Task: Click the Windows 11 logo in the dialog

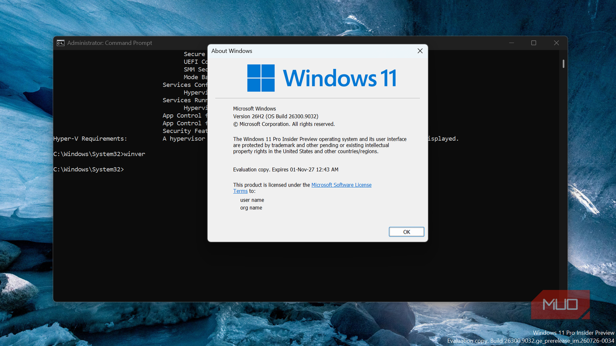Action: 322,78
